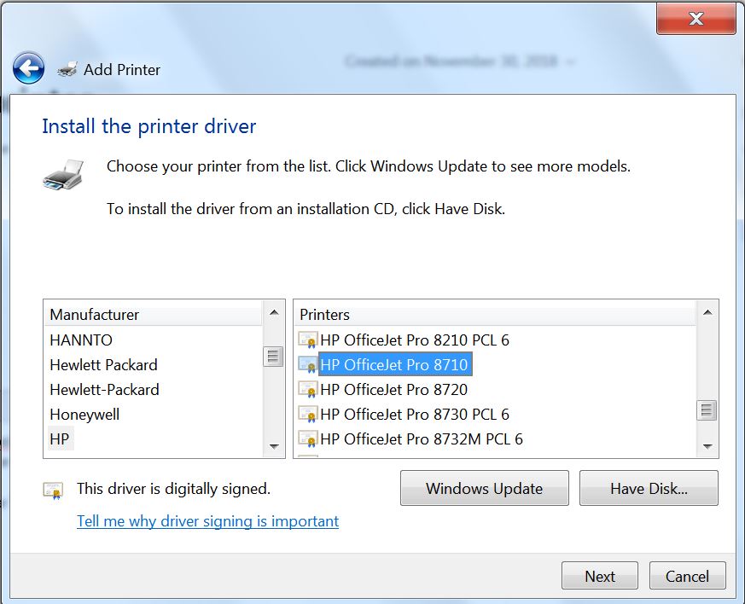
Task: Click the Manufacturer column header
Action: point(153,314)
